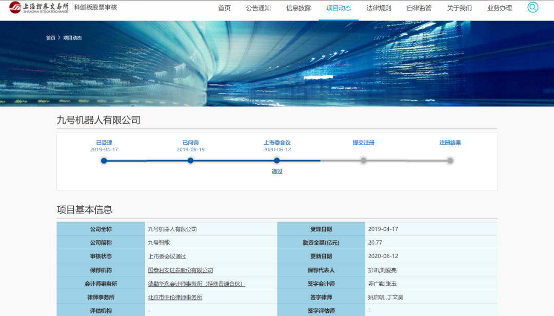
Task: Click the 已问询 timeline marker
Action: pyautogui.click(x=190, y=161)
